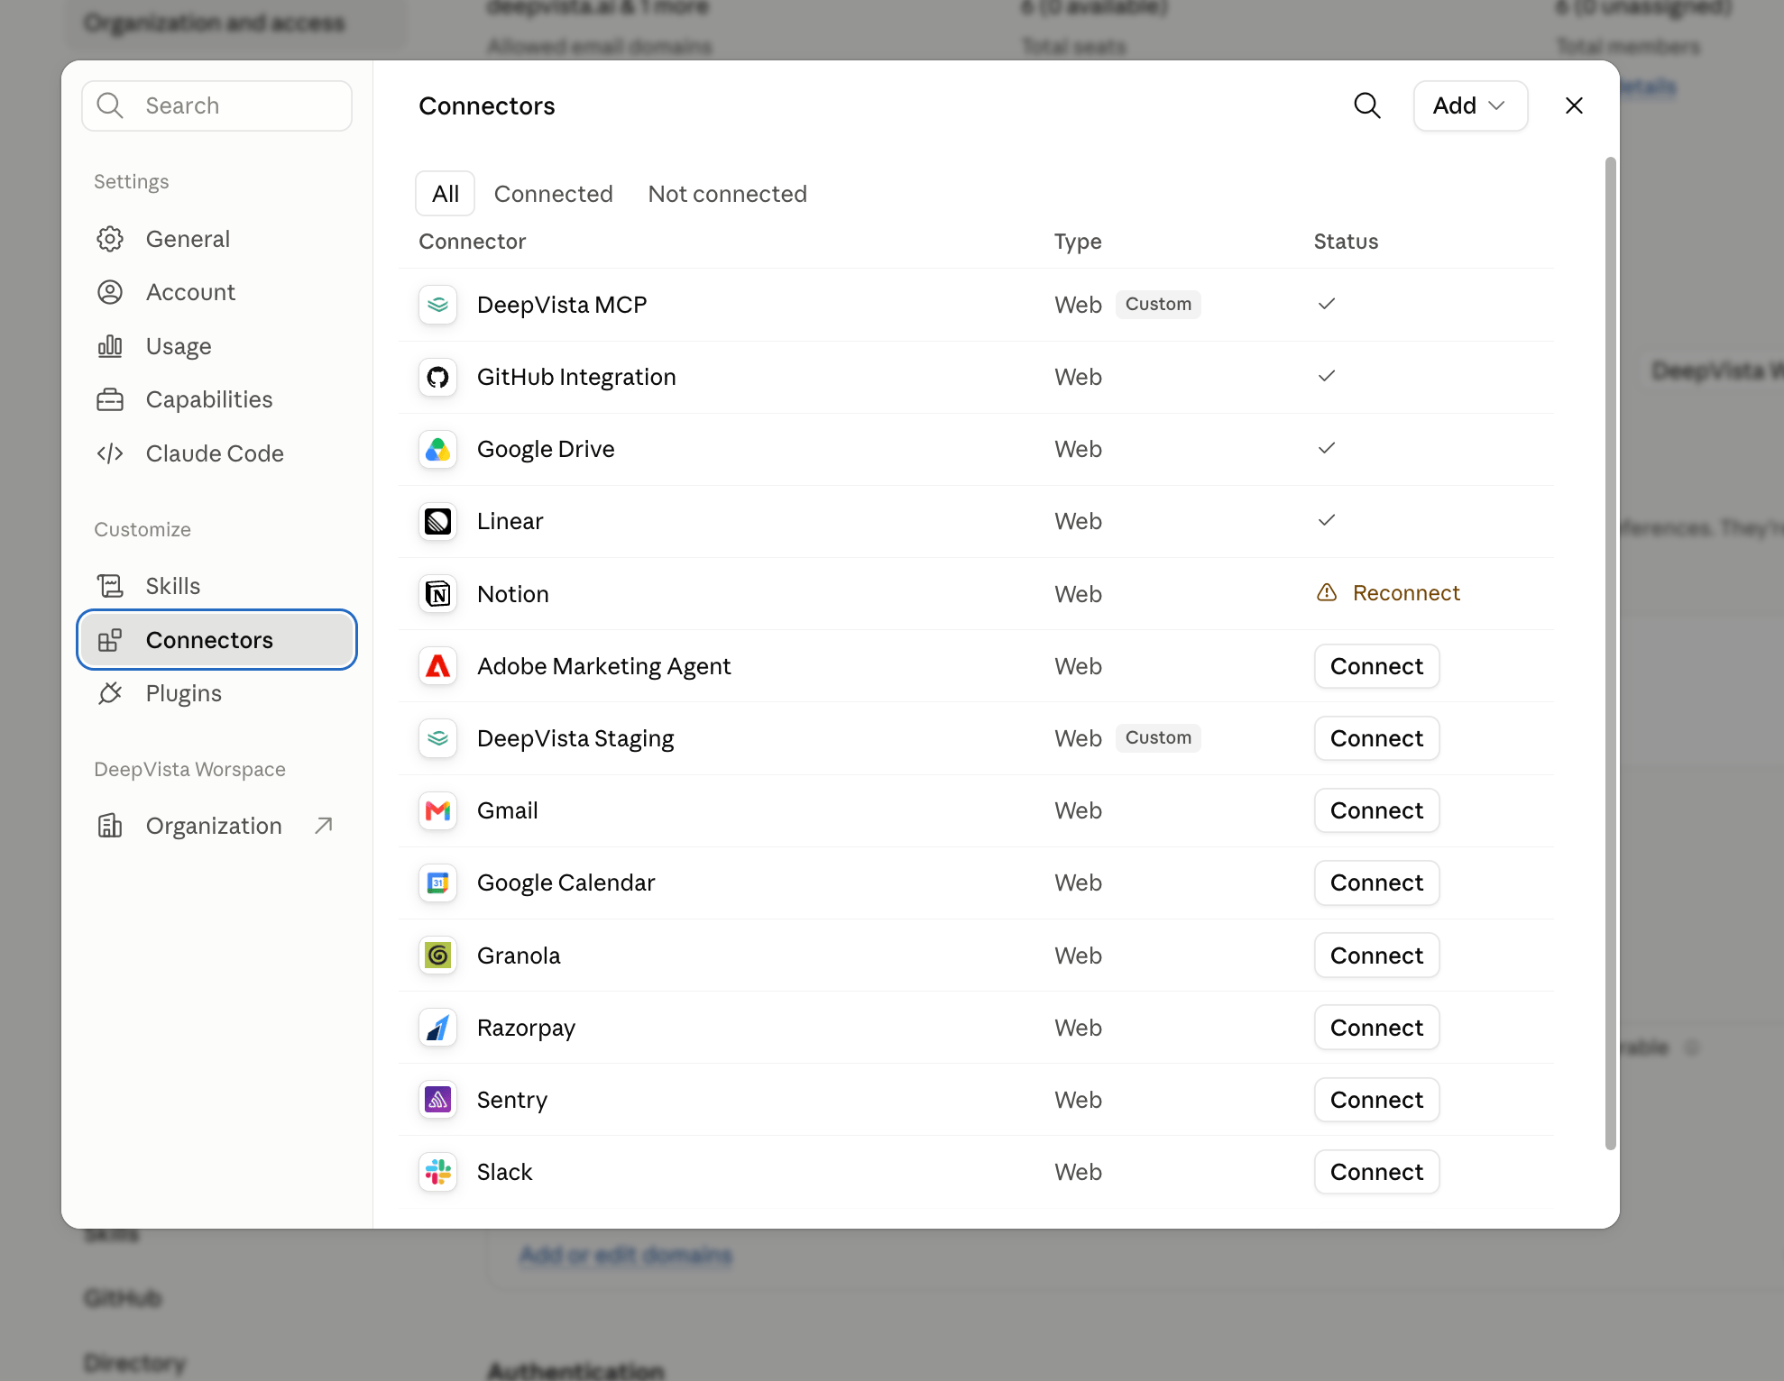This screenshot has width=1784, height=1381.
Task: Click the Type column header
Action: click(1078, 242)
